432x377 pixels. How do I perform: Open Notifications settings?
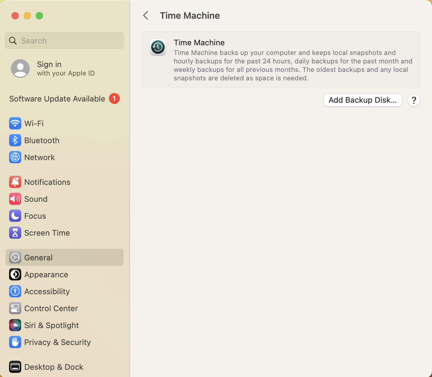[47, 182]
